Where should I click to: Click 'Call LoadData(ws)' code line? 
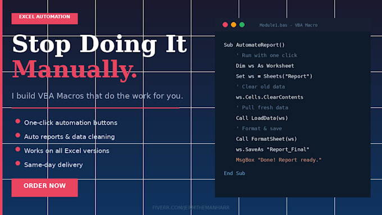click(x=262, y=118)
